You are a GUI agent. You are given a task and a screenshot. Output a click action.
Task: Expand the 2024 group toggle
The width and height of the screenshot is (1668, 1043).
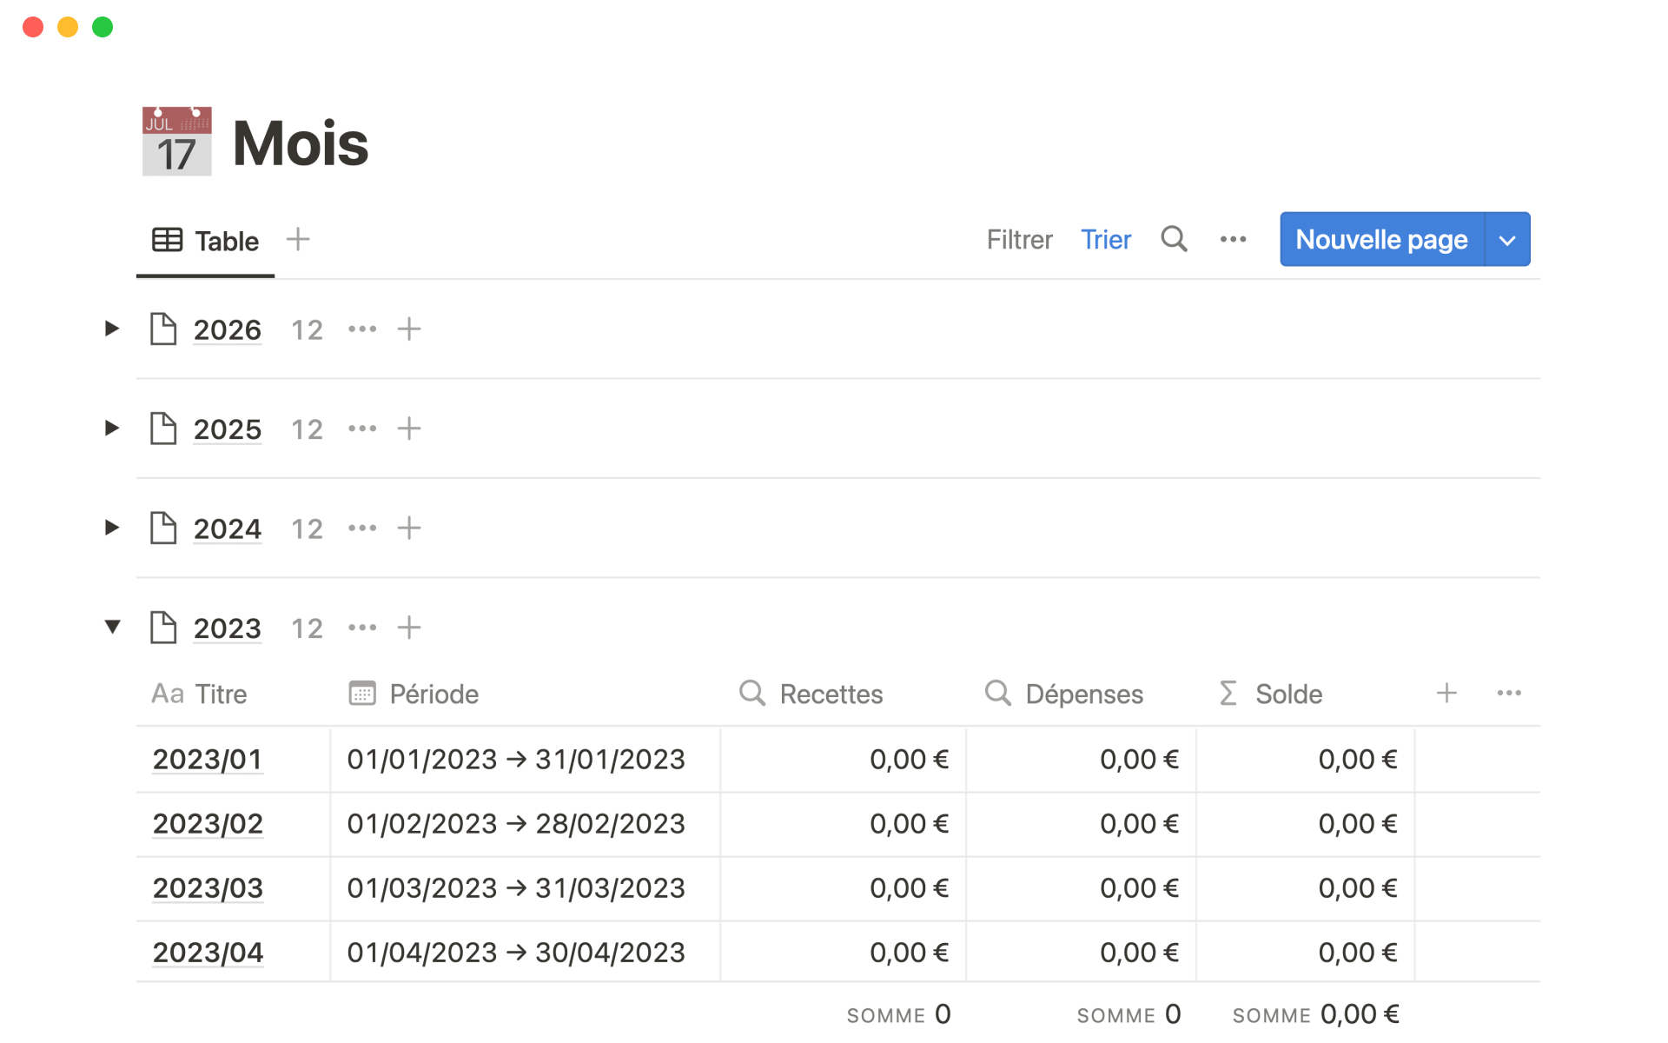(112, 528)
